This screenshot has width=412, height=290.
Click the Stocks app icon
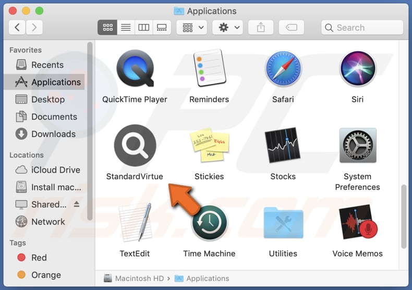coord(283,145)
